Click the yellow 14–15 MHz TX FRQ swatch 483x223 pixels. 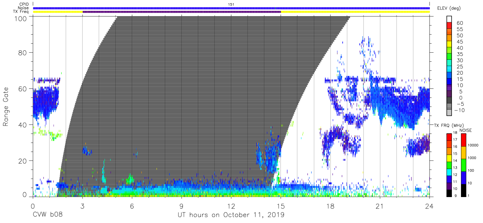pyautogui.click(x=449, y=157)
